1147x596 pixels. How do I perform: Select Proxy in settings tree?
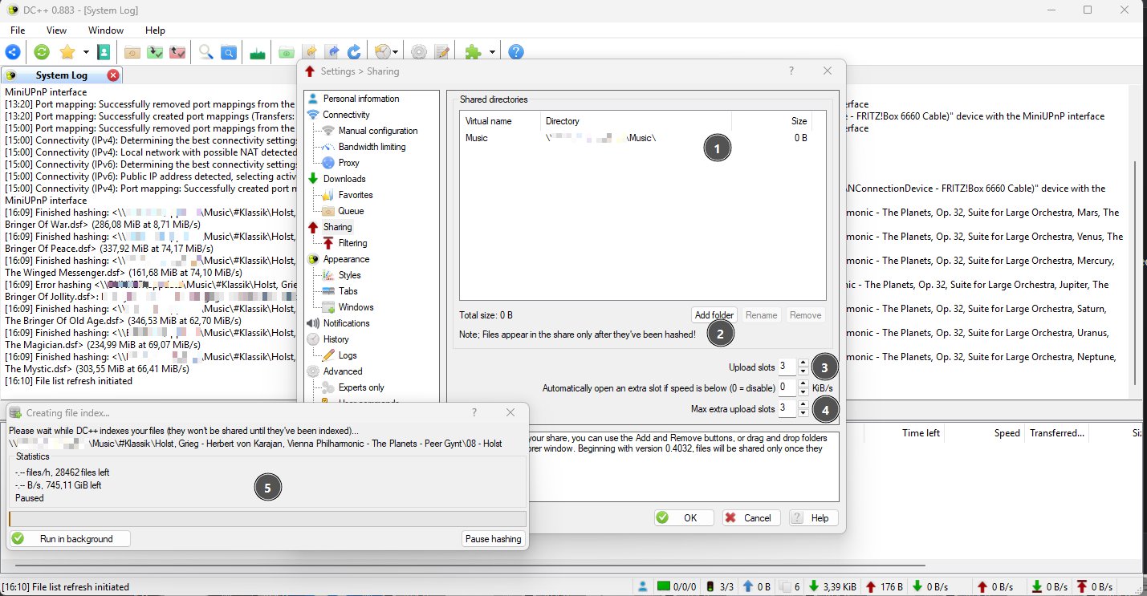point(349,163)
